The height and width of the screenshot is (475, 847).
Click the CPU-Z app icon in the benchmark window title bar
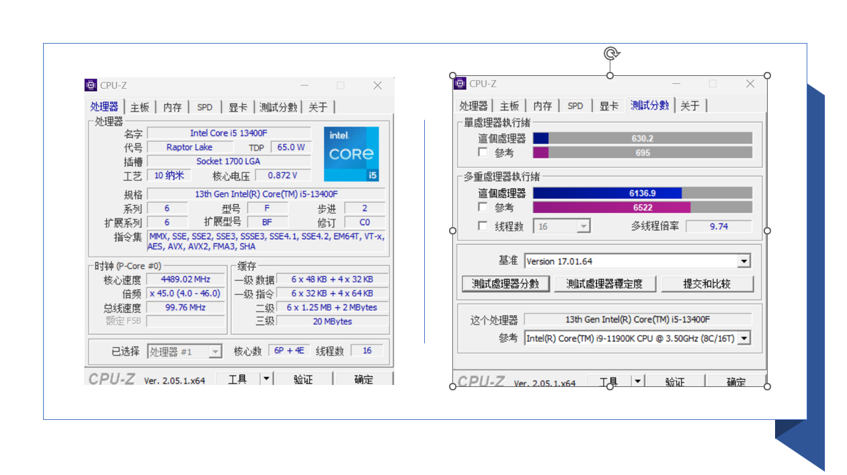click(x=460, y=84)
